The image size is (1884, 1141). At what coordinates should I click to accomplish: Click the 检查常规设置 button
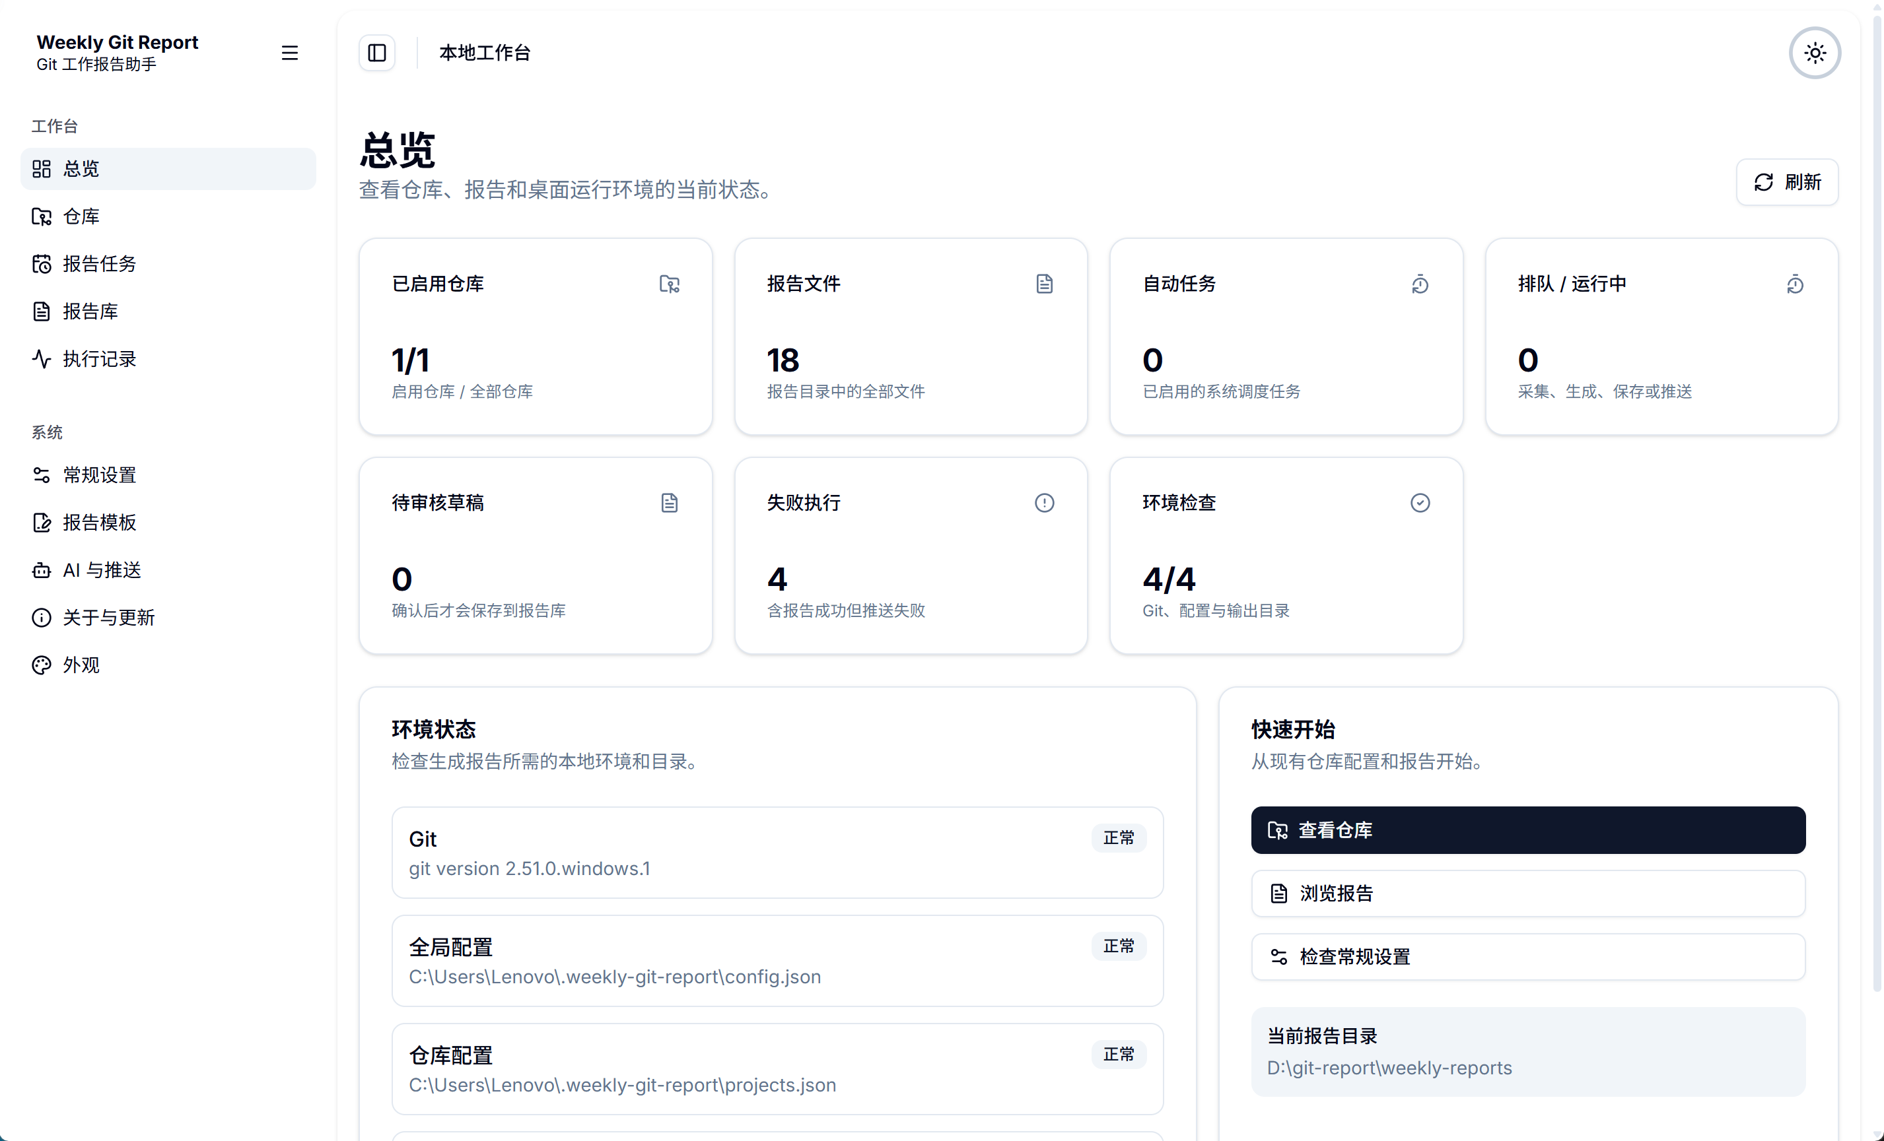[1527, 957]
